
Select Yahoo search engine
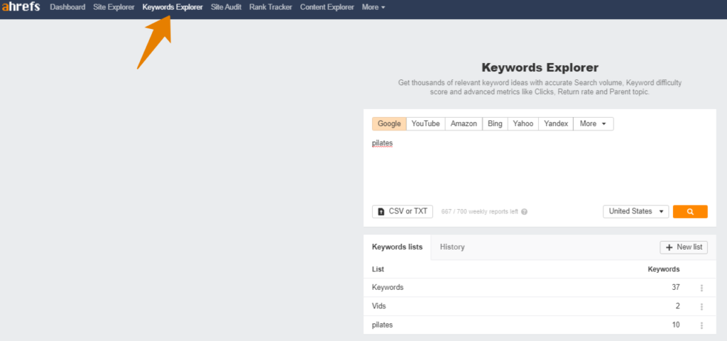click(x=523, y=123)
